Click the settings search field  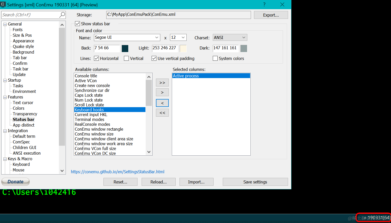coord(30,15)
